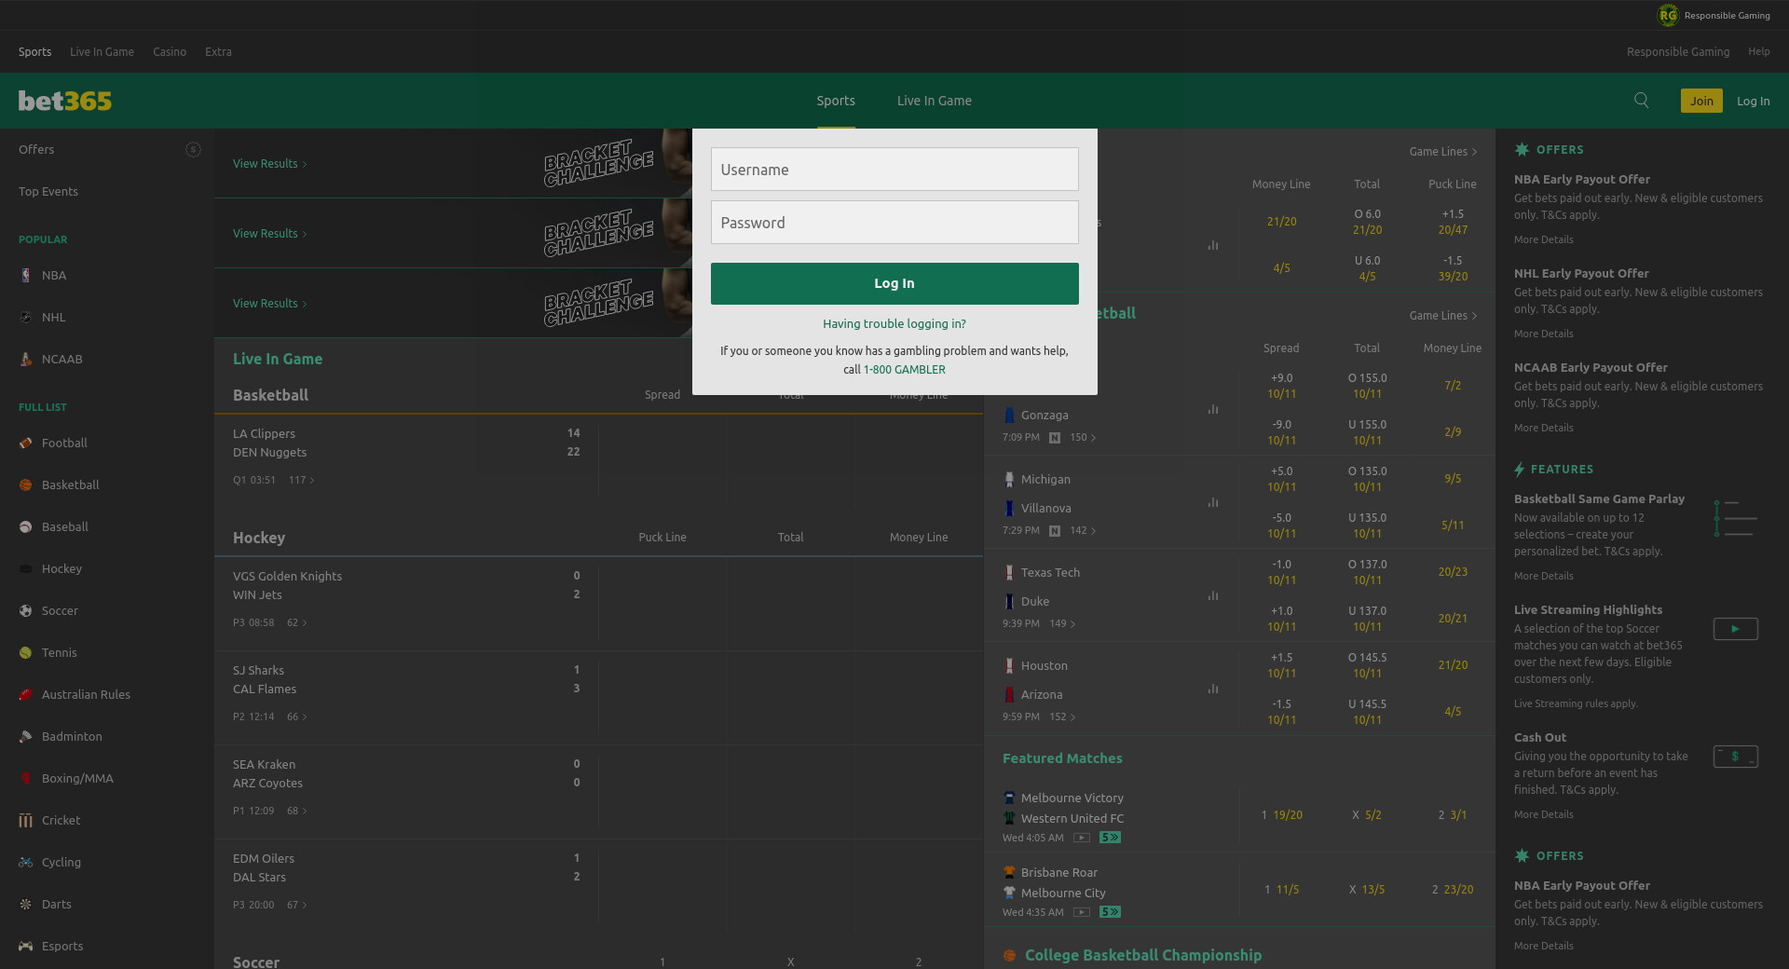Click the Cash Out dollar icon
The height and width of the screenshot is (969, 1789).
(1735, 757)
